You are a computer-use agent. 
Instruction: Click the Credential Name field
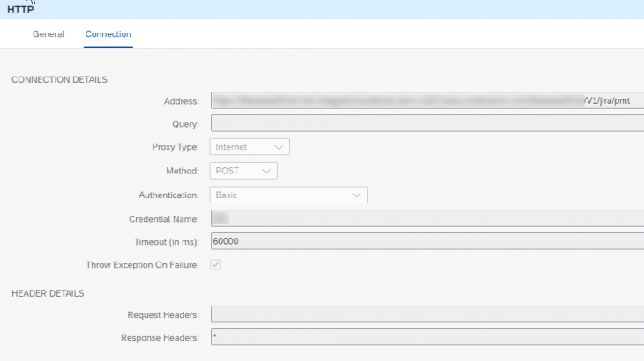click(427, 217)
